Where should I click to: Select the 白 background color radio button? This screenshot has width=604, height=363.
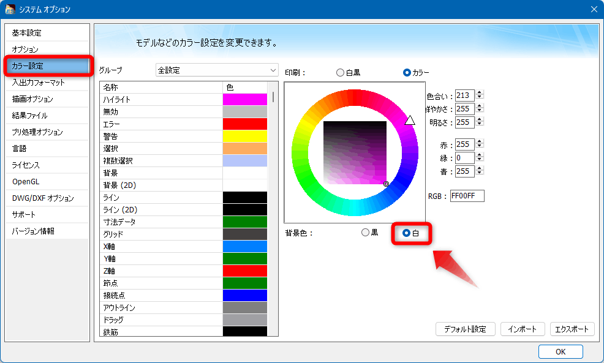coord(410,233)
